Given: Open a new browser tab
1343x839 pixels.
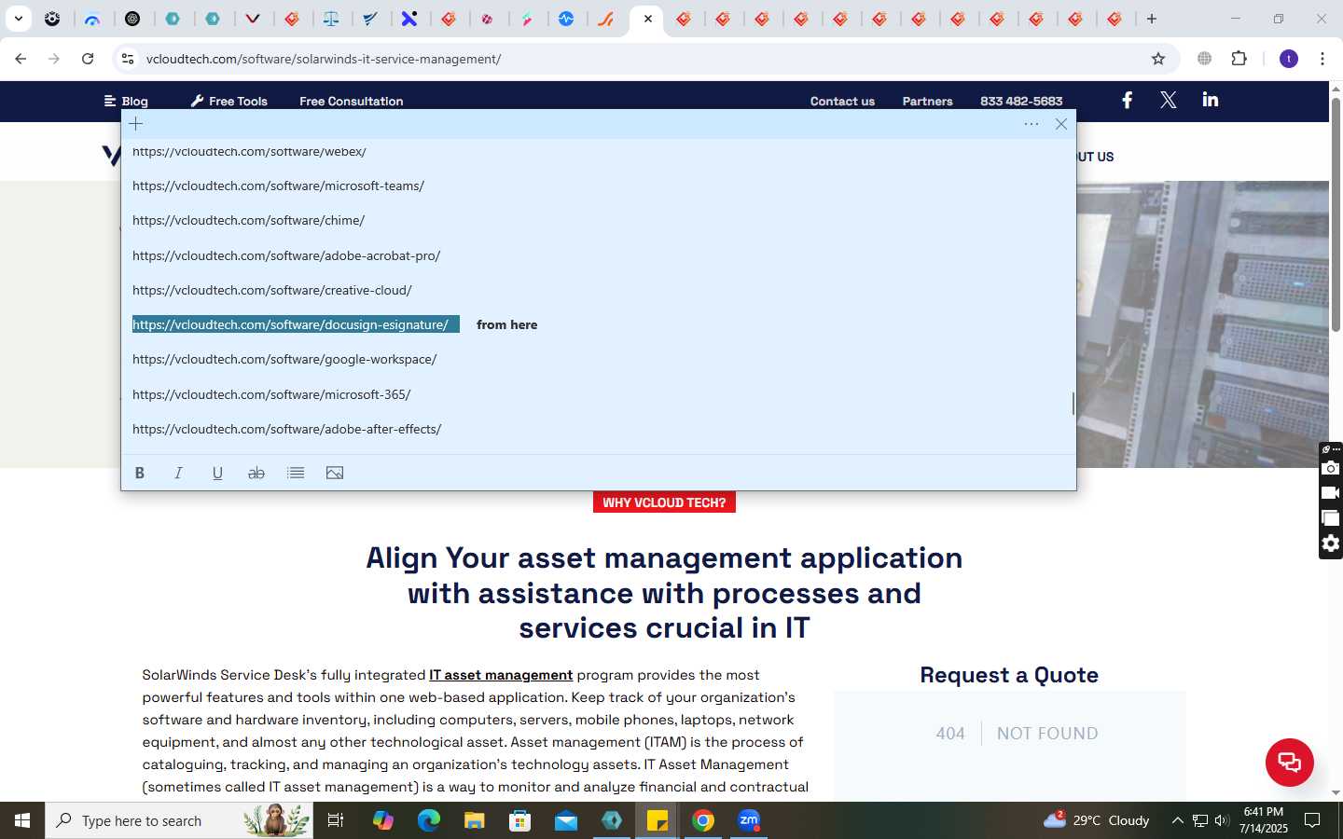Looking at the screenshot, I should click(x=1152, y=19).
